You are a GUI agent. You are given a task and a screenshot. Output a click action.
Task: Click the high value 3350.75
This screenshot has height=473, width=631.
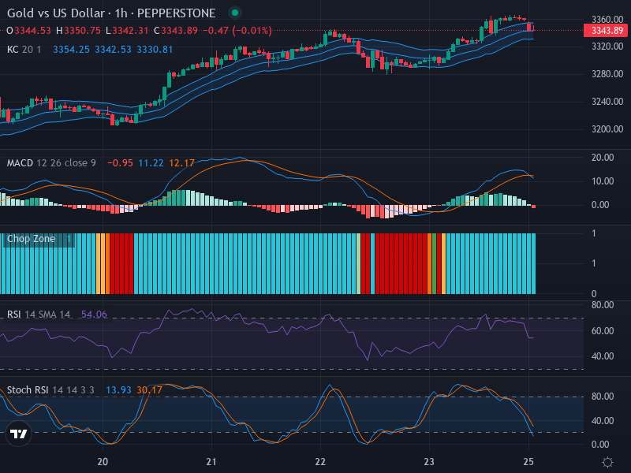pos(83,31)
